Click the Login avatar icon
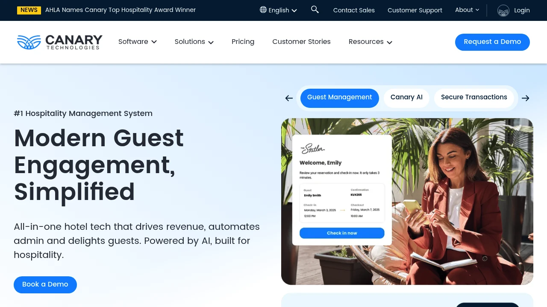547x307 pixels. [x=503, y=11]
